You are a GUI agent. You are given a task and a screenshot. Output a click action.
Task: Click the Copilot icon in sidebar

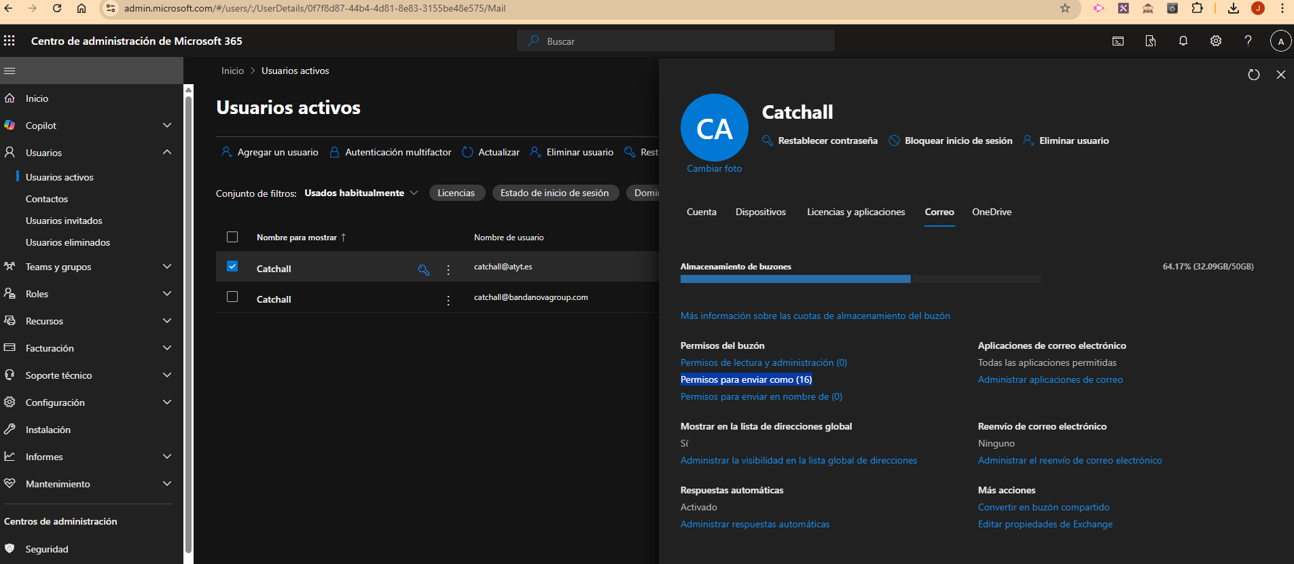(10, 126)
